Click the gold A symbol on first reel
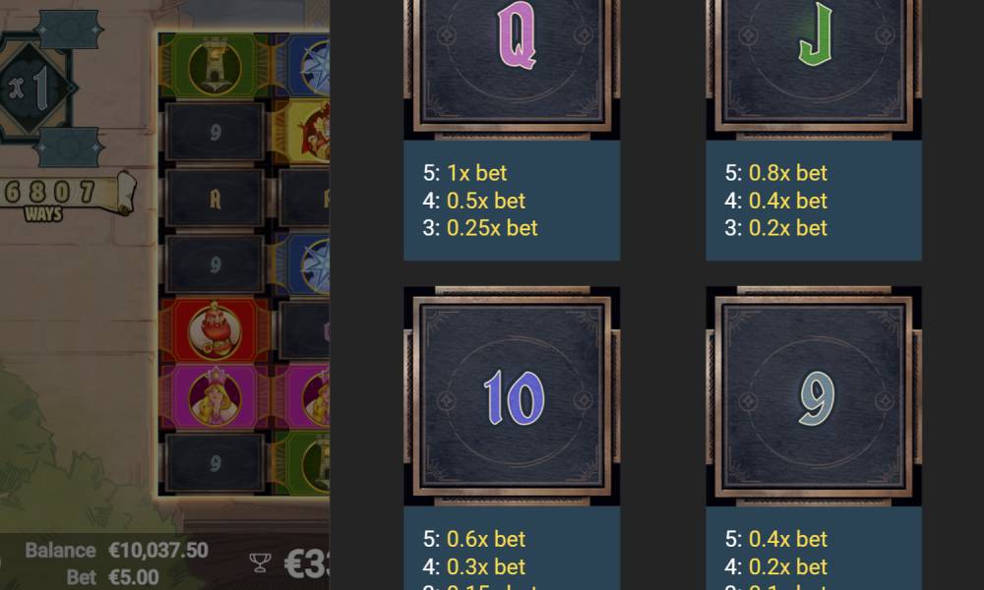The height and width of the screenshot is (590, 984). [215, 199]
